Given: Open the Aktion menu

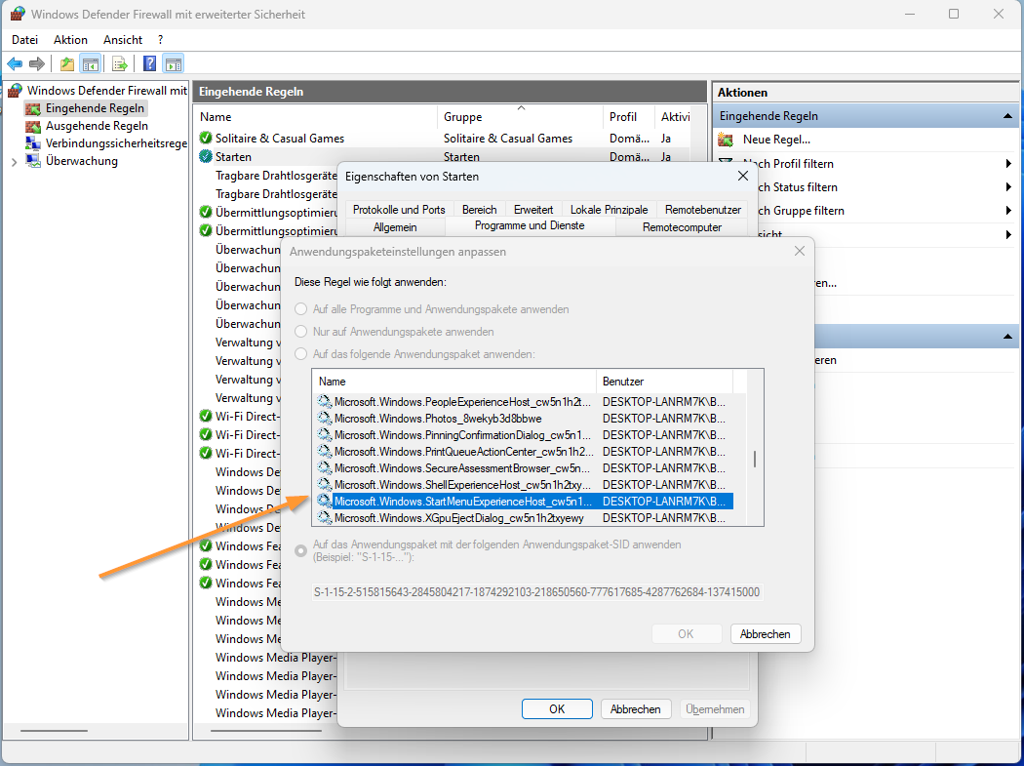Looking at the screenshot, I should [x=70, y=40].
